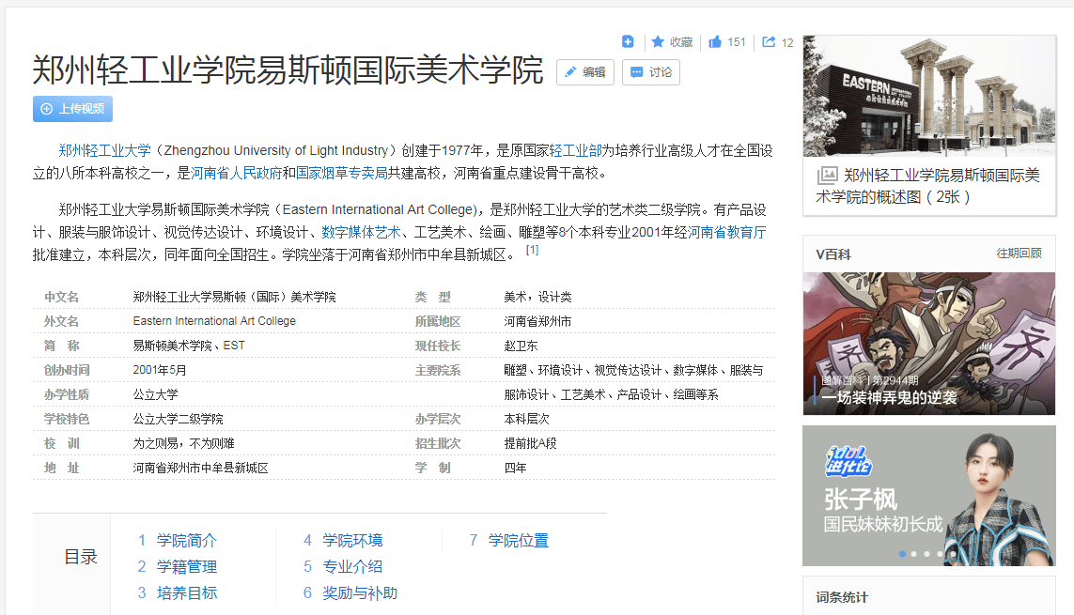Follow the 国家烟草专卖局 link
Screen dimensions: 1074x615
pos(342,173)
